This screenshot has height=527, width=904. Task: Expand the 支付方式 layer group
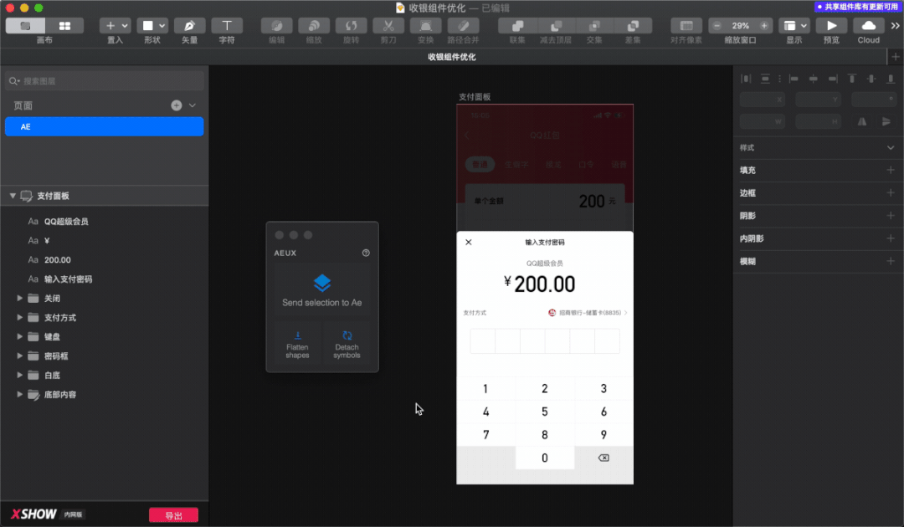point(19,317)
